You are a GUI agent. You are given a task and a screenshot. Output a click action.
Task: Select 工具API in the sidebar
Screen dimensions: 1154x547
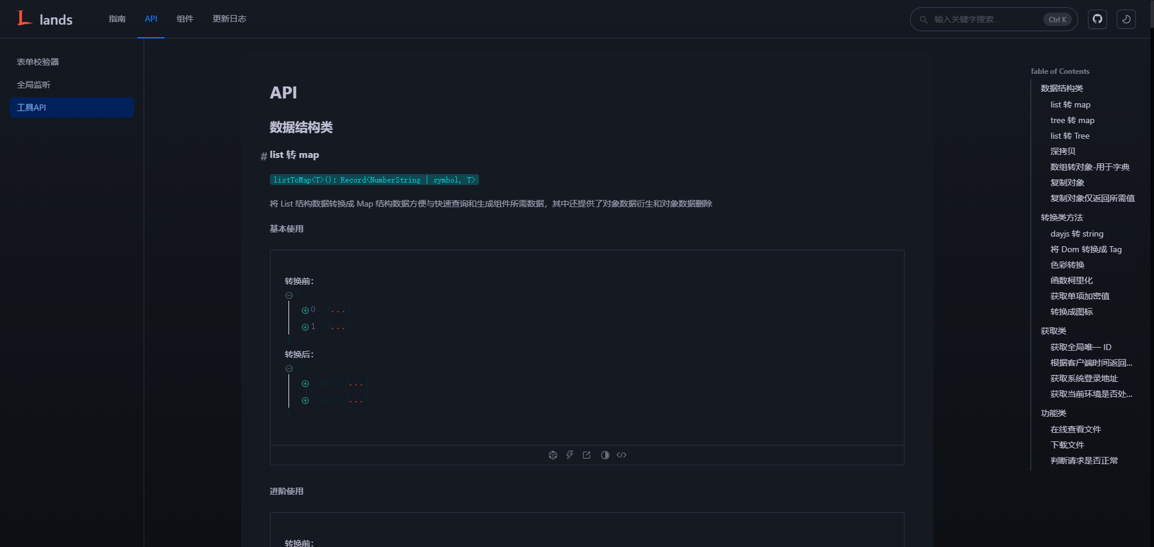coord(72,107)
